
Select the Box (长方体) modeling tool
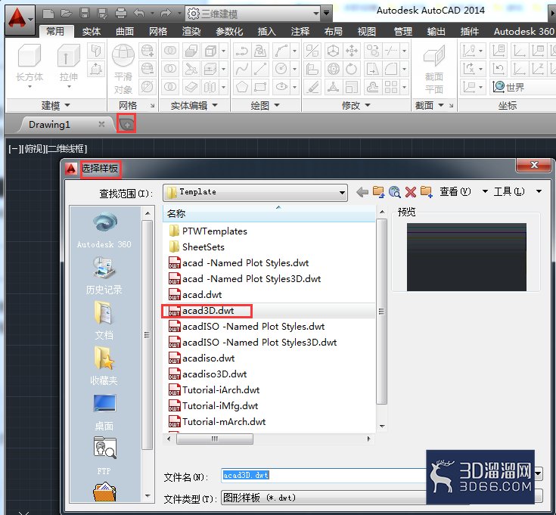click(x=30, y=65)
